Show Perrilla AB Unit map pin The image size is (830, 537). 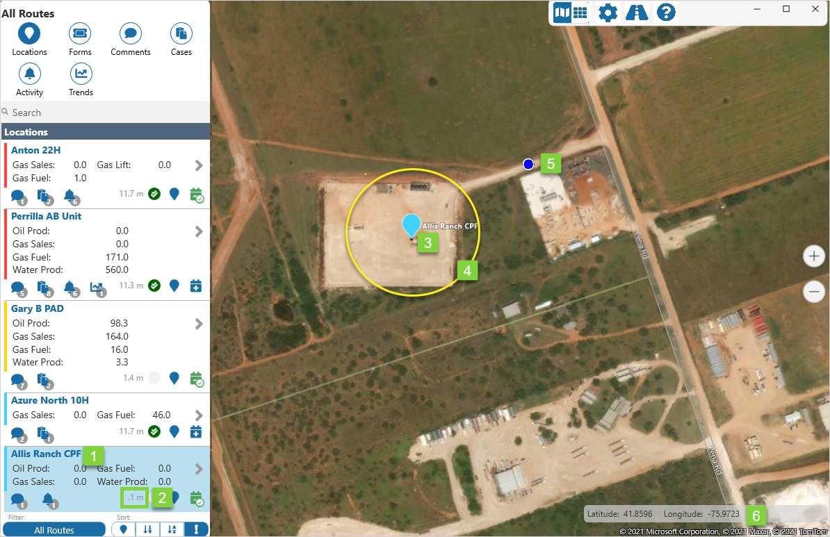point(174,286)
